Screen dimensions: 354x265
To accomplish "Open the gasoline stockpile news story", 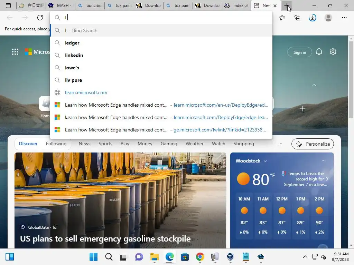I will click(105, 239).
